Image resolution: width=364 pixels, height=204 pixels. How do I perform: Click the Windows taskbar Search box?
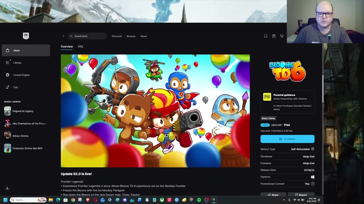coord(28,200)
